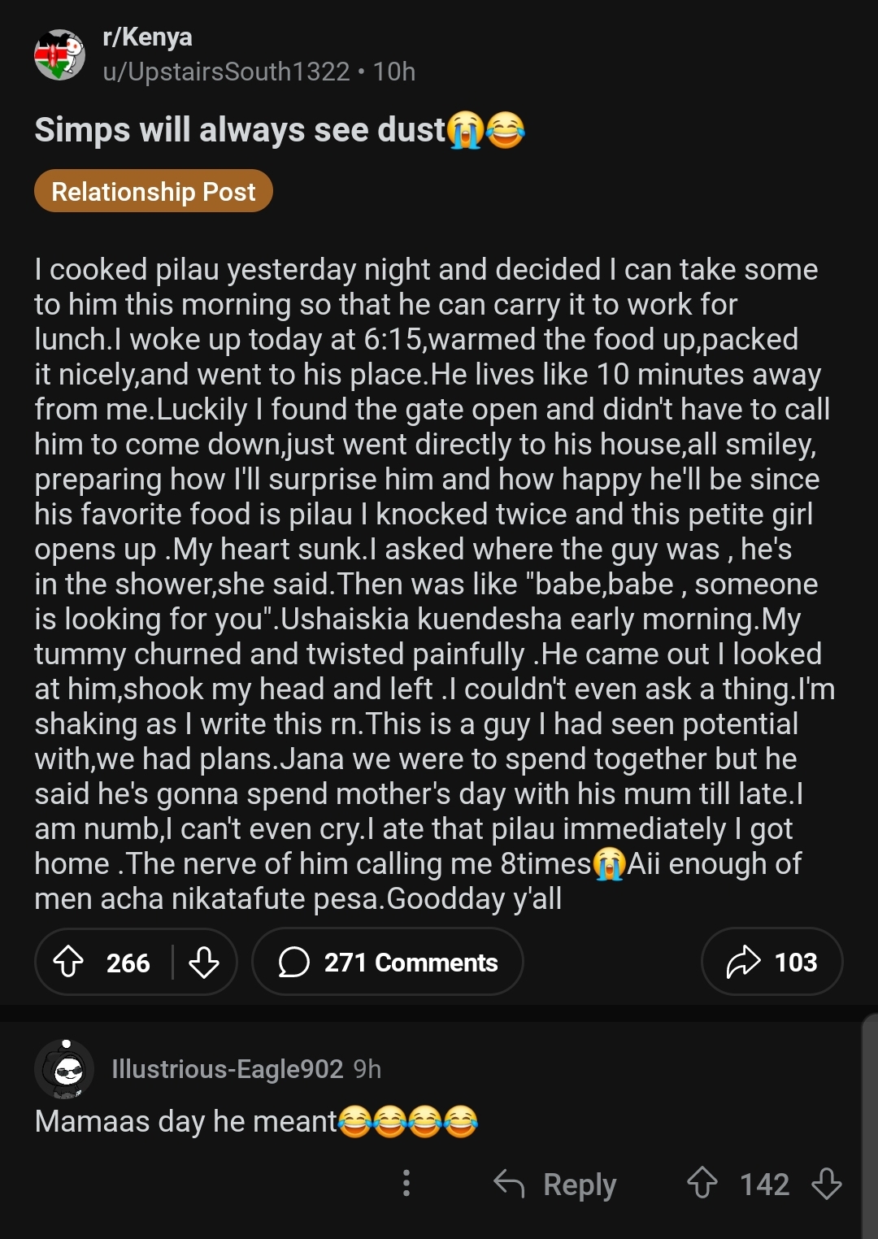Open the Illustrious-Eagle902 username profile
The image size is (878, 1239).
[228, 1069]
